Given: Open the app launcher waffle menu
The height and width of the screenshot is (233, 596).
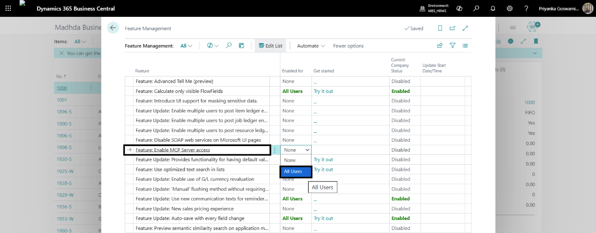Looking at the screenshot, I should pos(8,8).
